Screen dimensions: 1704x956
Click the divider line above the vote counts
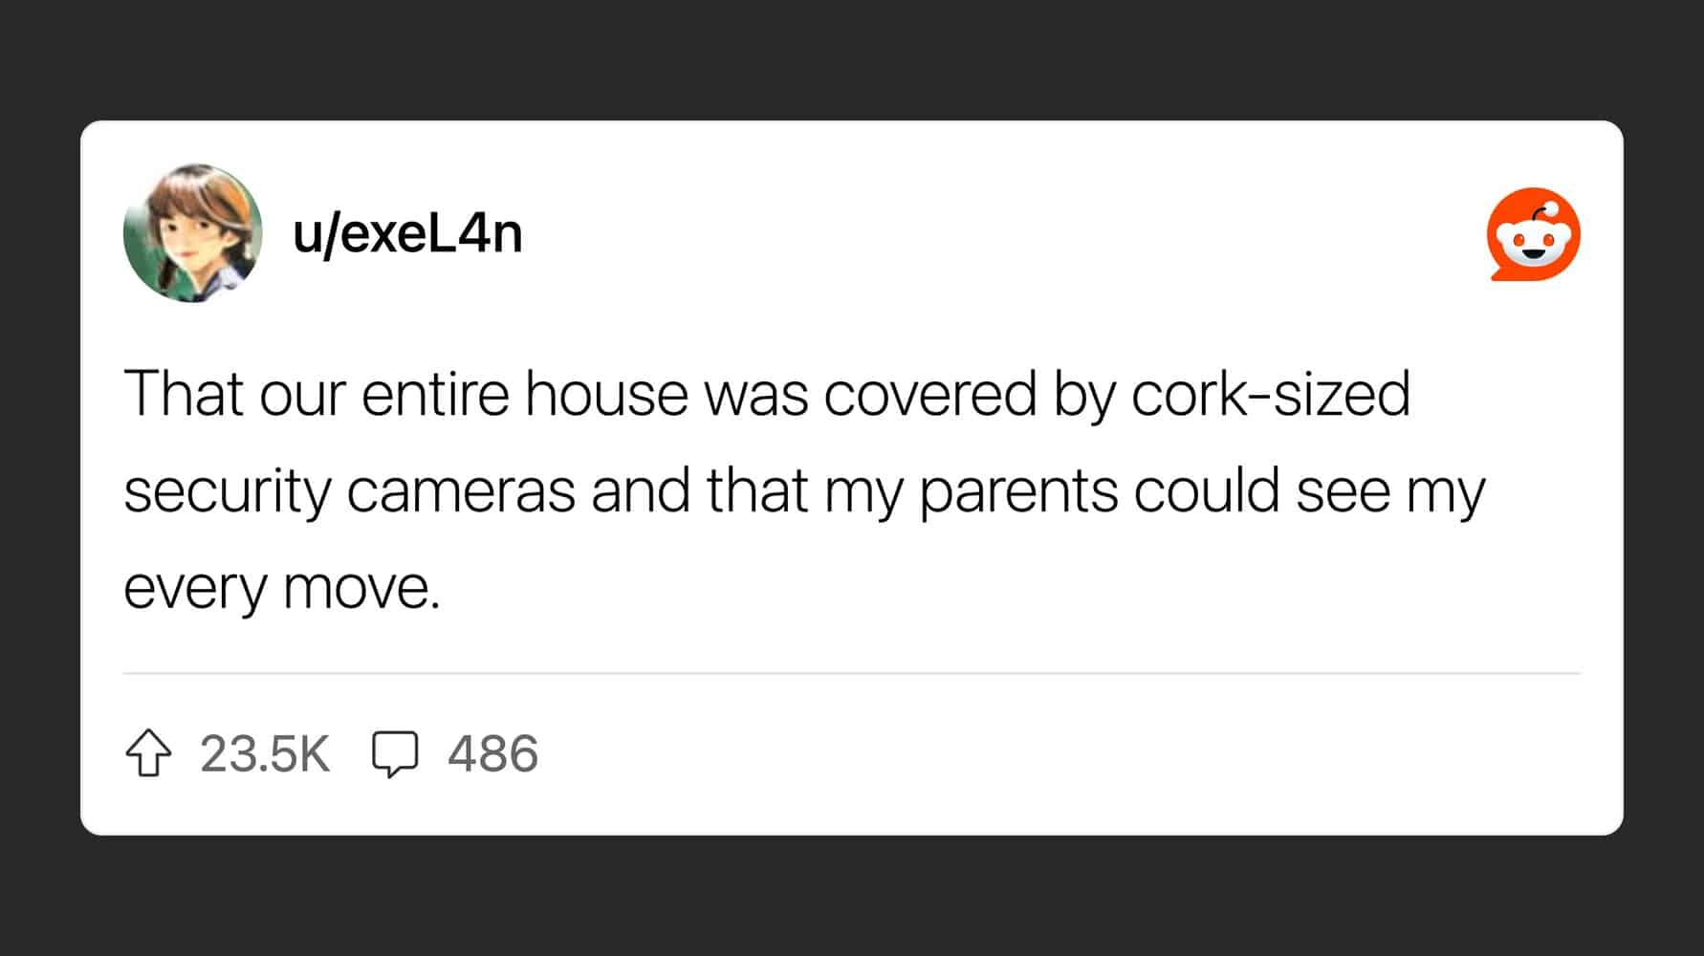[851, 673]
